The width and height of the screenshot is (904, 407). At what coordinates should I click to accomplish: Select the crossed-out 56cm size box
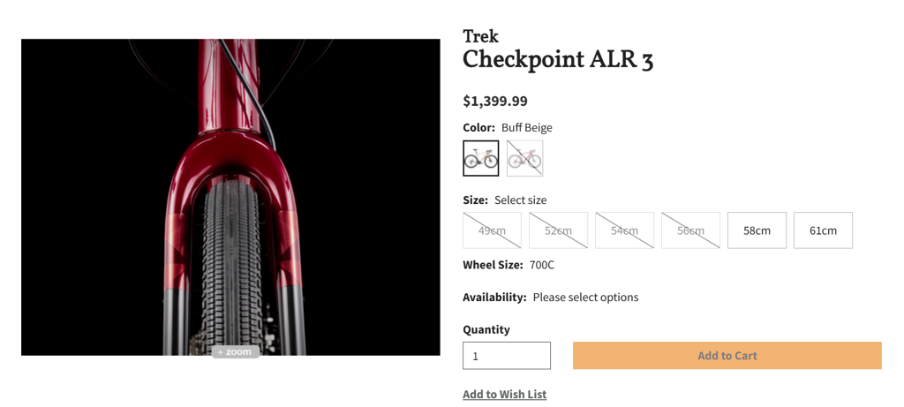pyautogui.click(x=690, y=230)
